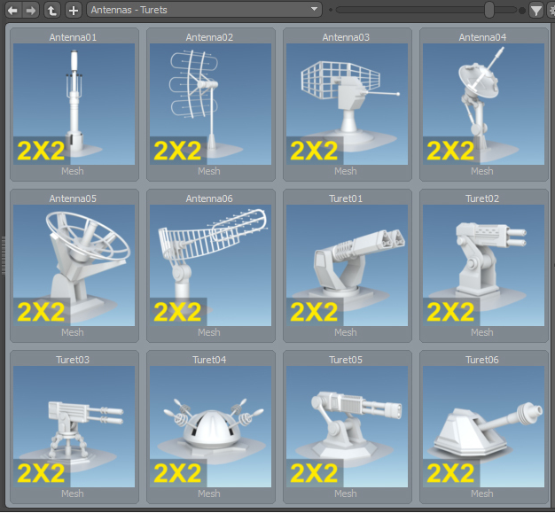The width and height of the screenshot is (555, 513).
Task: Open the Antennas - Turets path dropdown
Action: [204, 10]
